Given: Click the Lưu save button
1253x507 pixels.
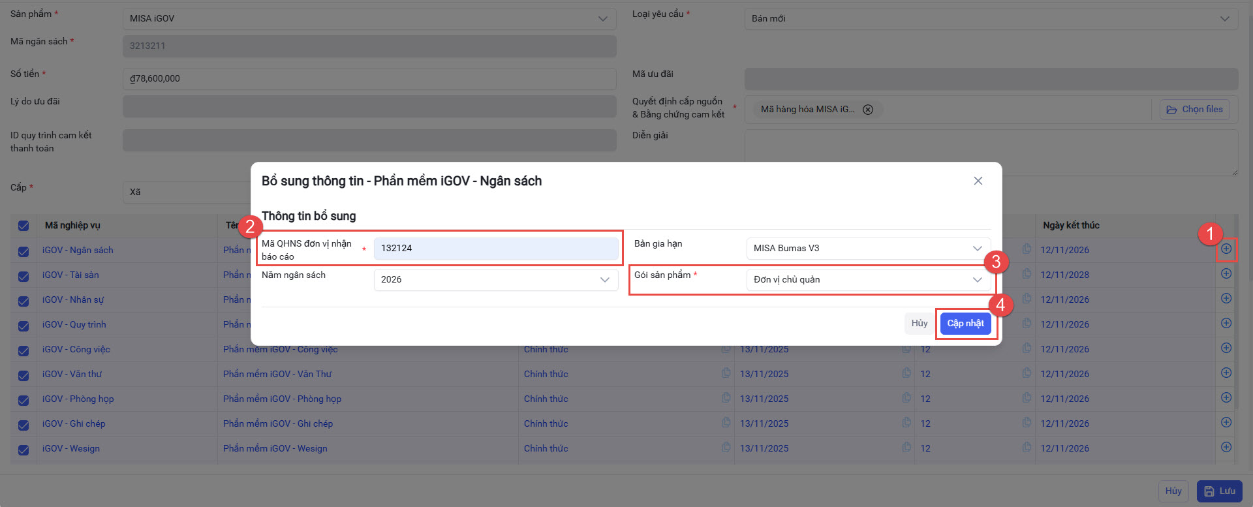Looking at the screenshot, I should point(1220,491).
